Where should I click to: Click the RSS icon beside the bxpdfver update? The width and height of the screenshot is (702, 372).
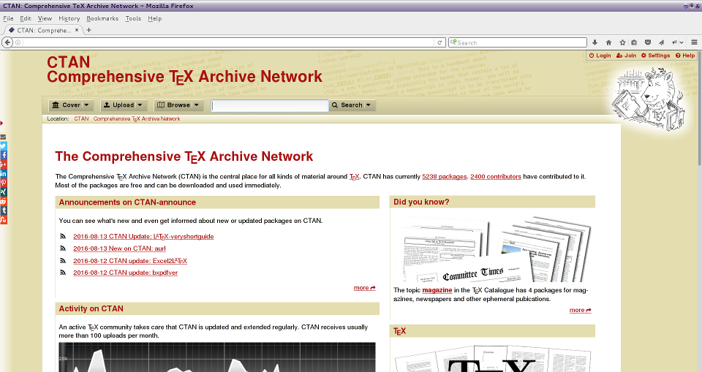(x=63, y=272)
